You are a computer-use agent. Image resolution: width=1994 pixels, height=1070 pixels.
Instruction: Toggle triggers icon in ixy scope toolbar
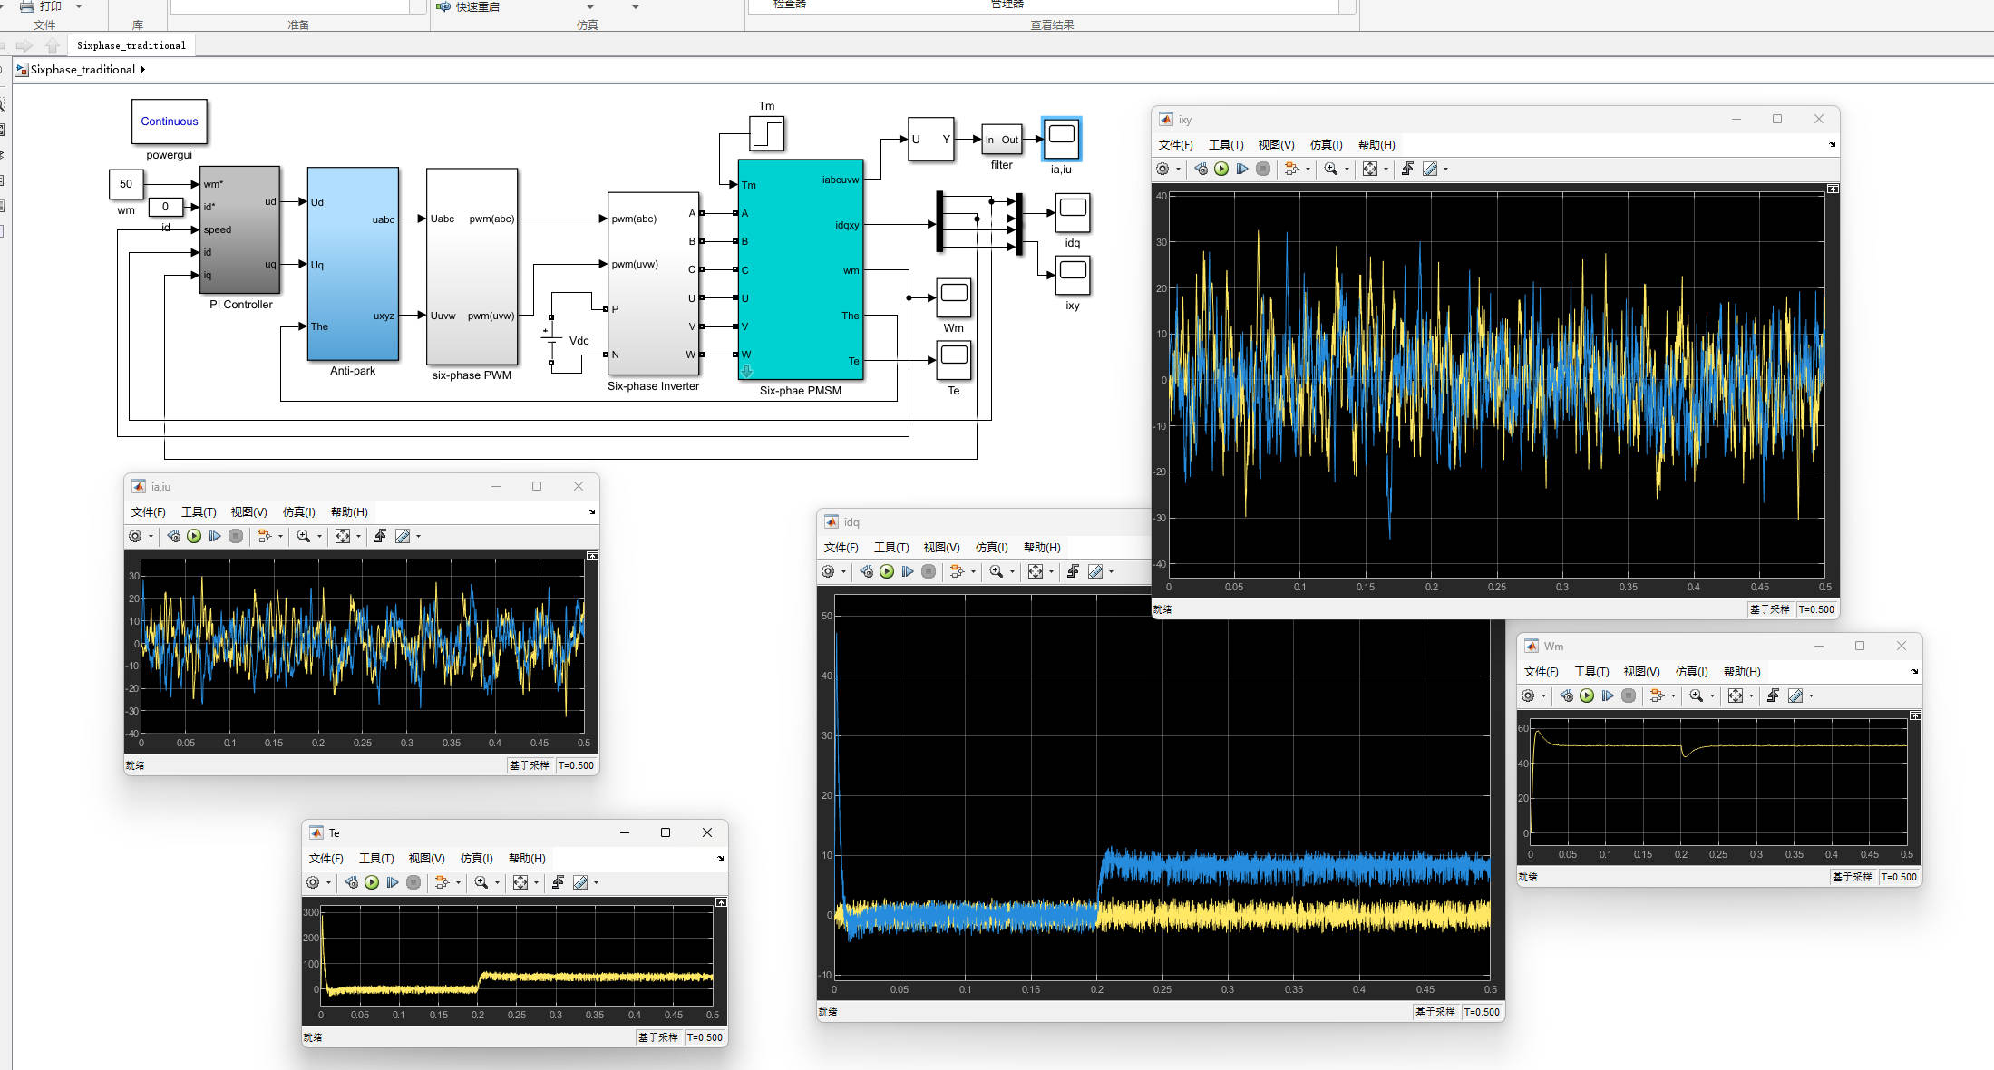[1407, 169]
